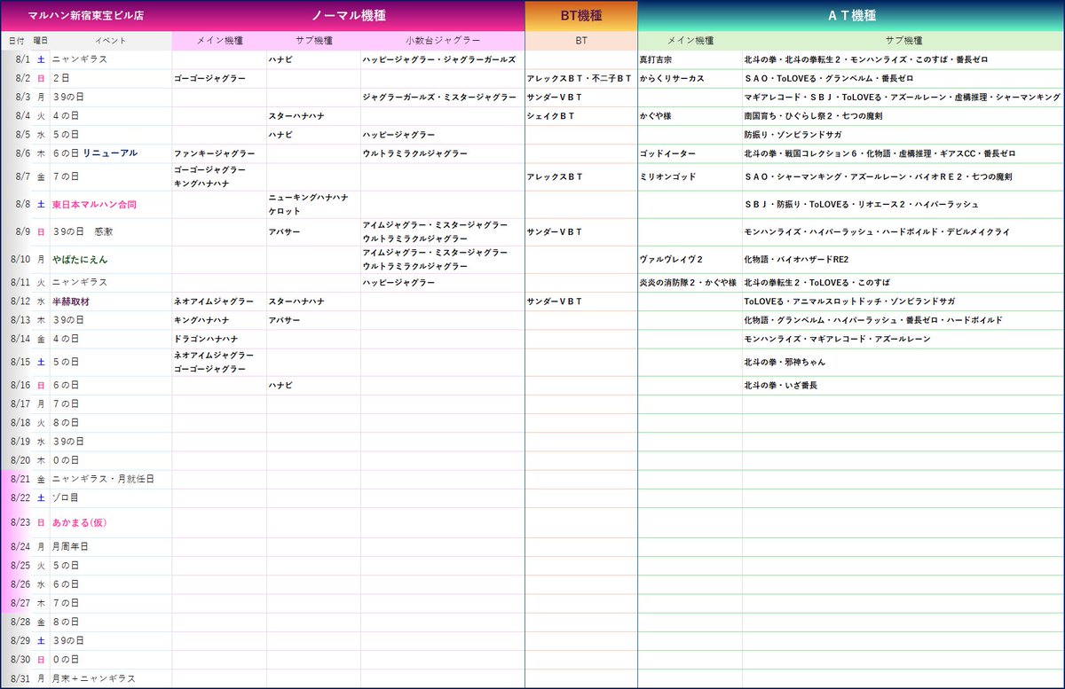The width and height of the screenshot is (1065, 689).
Task: Select 南国育ち・ひぐらし祭２・七つの魔剣 cell
Action: pos(903,115)
